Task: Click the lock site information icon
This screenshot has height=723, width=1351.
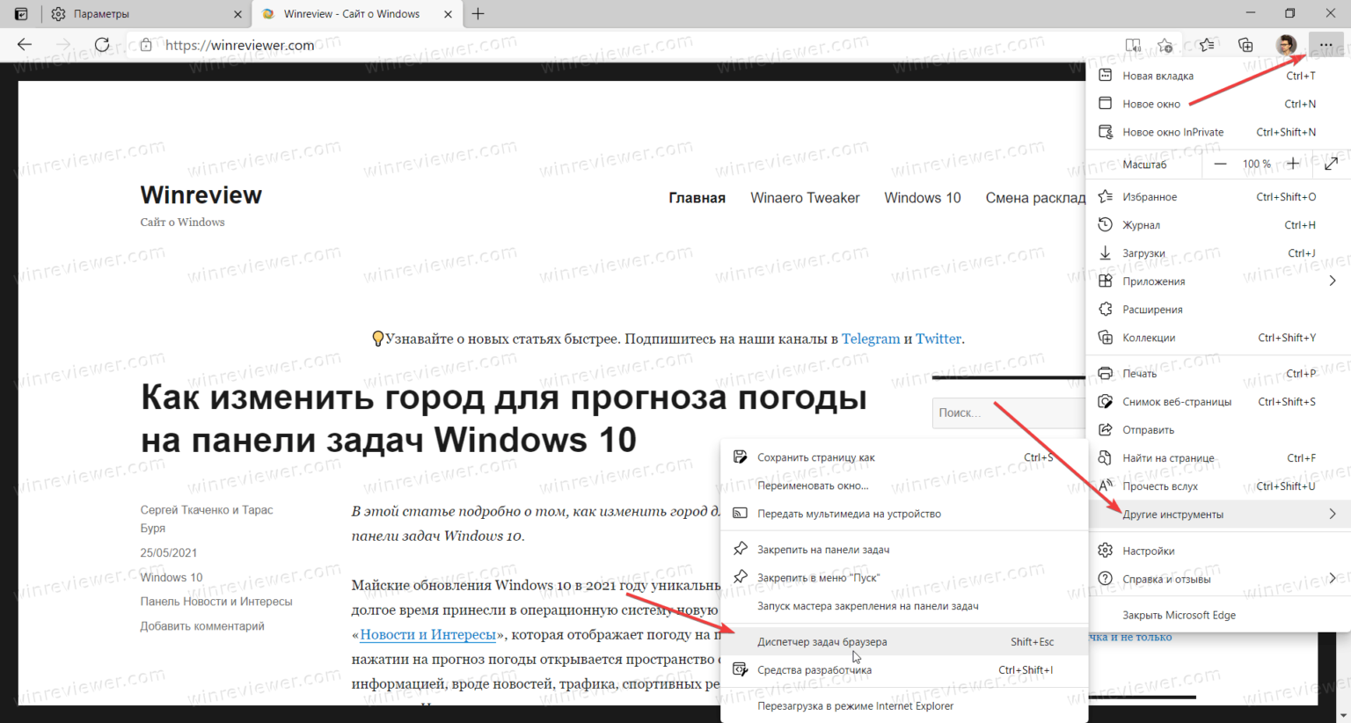Action: click(x=146, y=45)
